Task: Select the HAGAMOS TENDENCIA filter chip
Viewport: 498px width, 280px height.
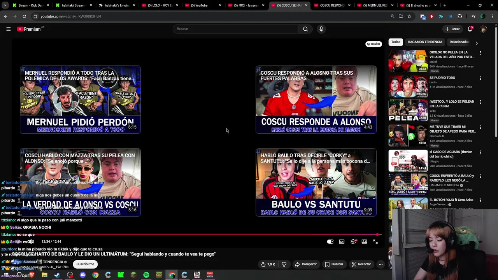Action: [x=425, y=42]
